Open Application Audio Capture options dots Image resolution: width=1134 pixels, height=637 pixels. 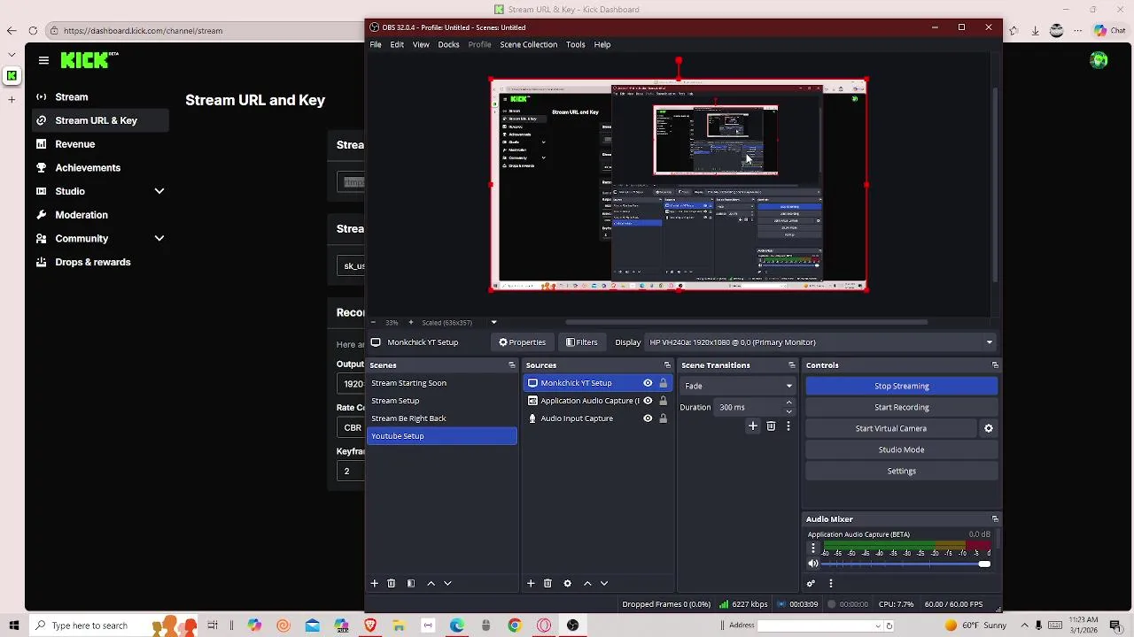pyautogui.click(x=812, y=549)
